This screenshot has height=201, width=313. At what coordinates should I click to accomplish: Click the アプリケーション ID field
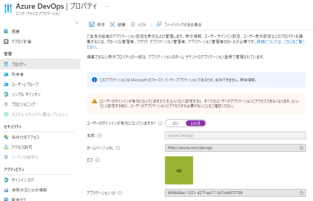235,193
